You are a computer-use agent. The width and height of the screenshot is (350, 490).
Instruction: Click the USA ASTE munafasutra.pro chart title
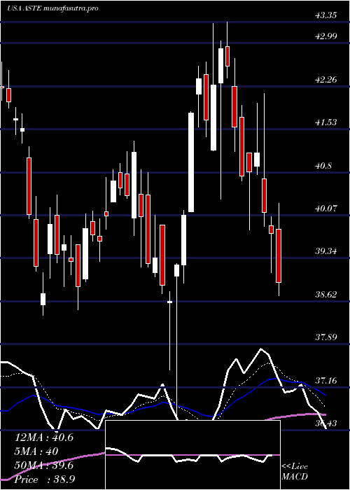tap(52, 8)
